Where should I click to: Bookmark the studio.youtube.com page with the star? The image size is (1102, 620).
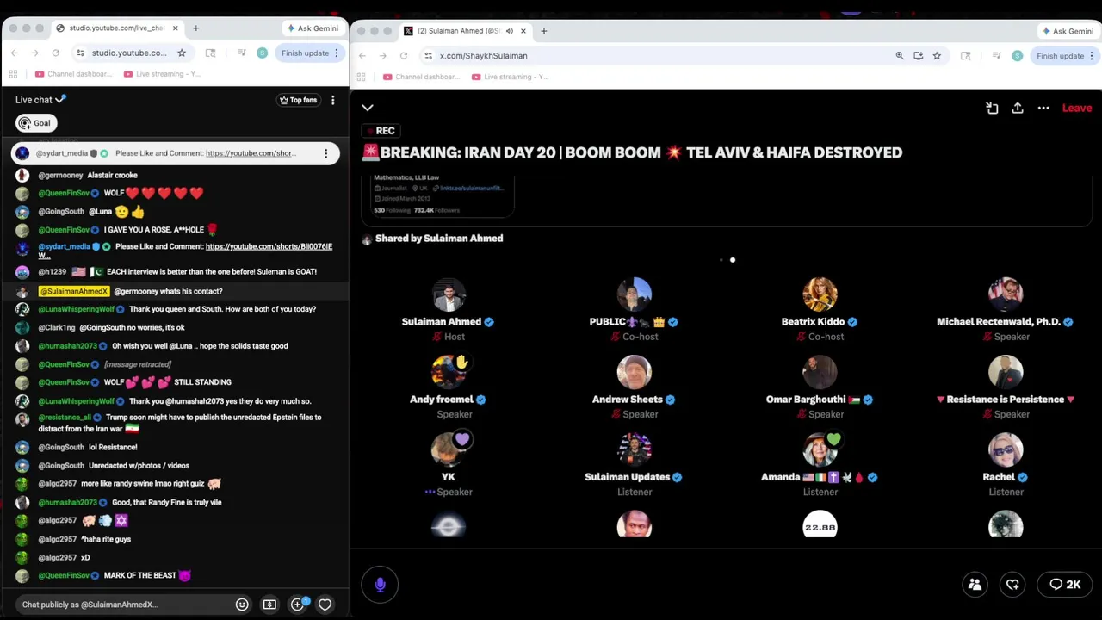(x=182, y=53)
